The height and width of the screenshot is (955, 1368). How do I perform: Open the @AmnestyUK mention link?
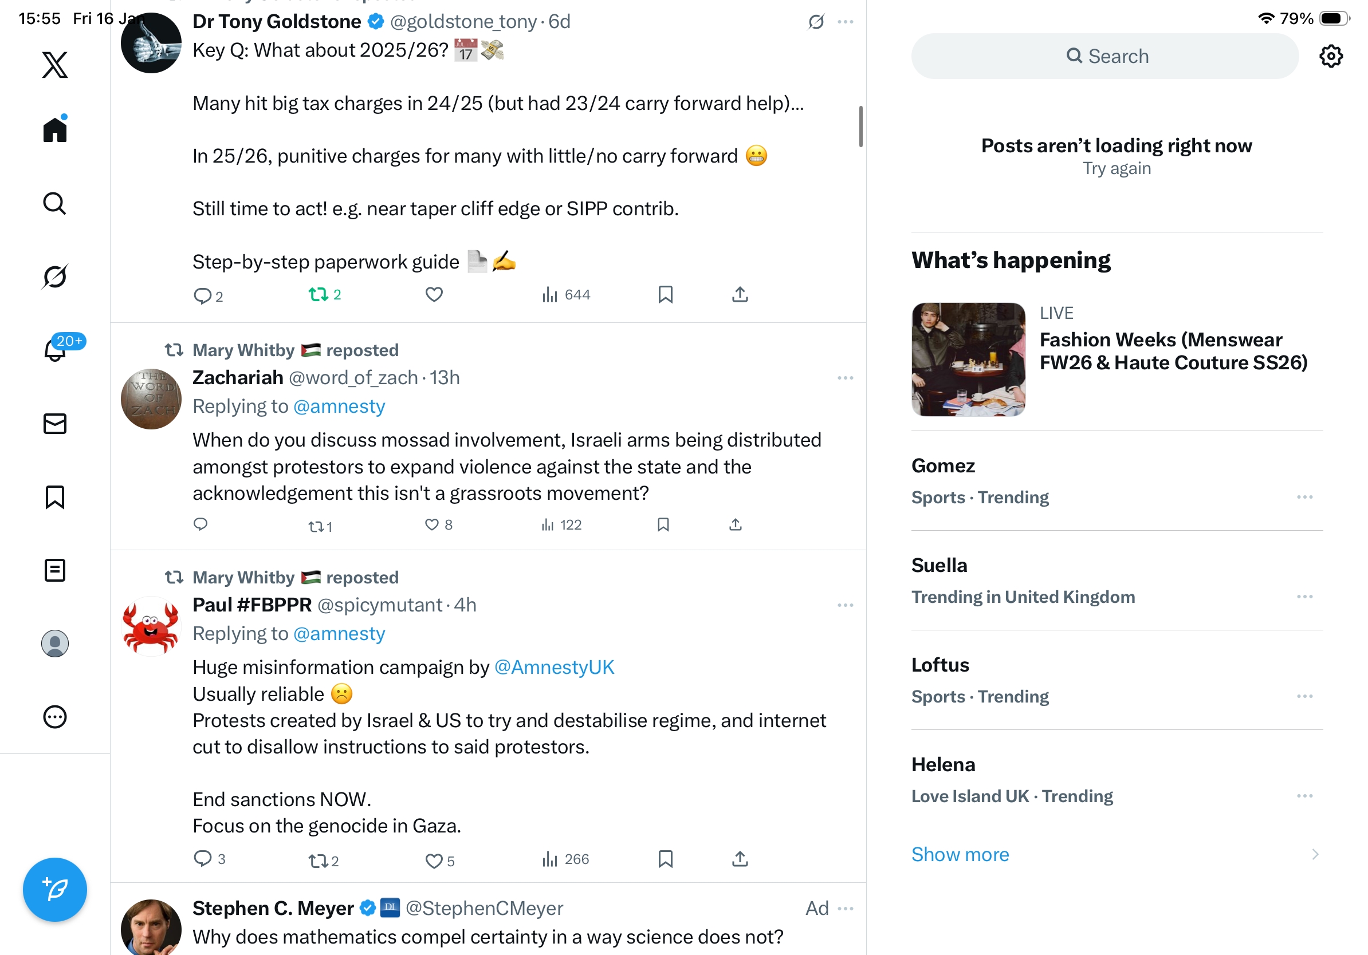(554, 668)
